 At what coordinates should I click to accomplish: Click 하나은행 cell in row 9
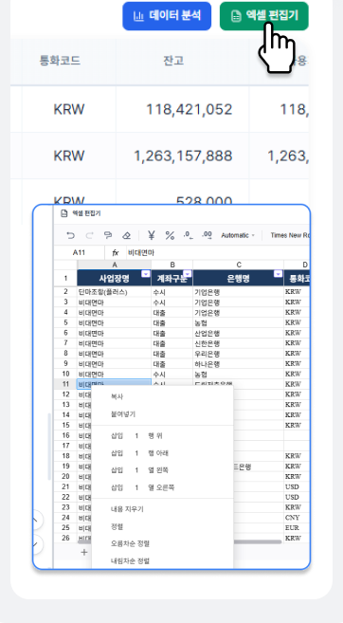(238, 363)
